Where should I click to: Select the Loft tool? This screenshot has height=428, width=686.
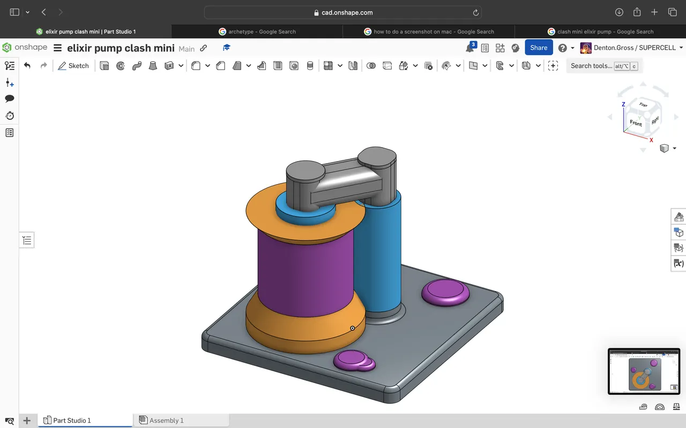153,66
